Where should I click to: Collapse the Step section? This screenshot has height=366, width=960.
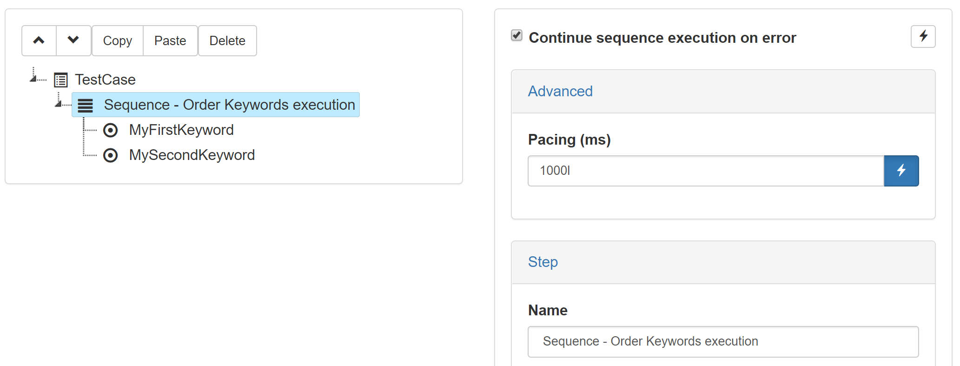(x=543, y=262)
